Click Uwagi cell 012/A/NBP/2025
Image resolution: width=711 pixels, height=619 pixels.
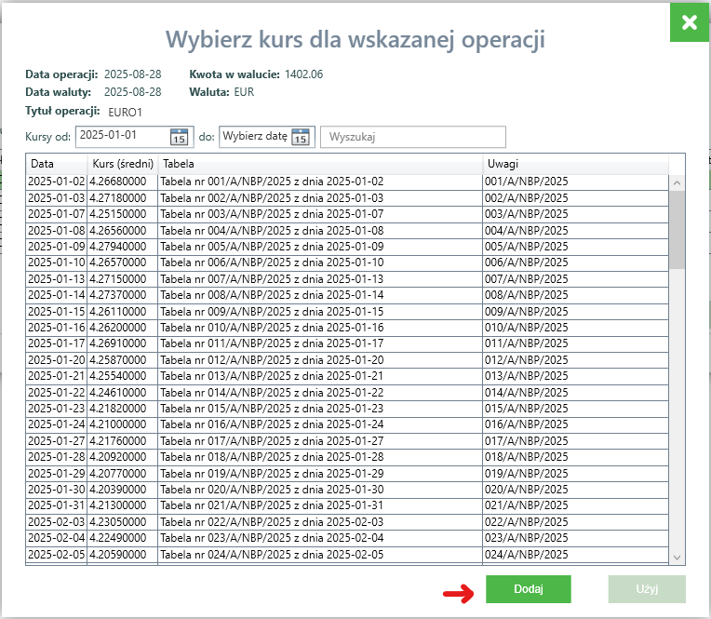(575, 360)
